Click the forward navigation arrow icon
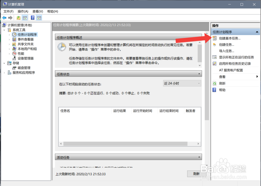The image size is (261, 186). (10, 17)
